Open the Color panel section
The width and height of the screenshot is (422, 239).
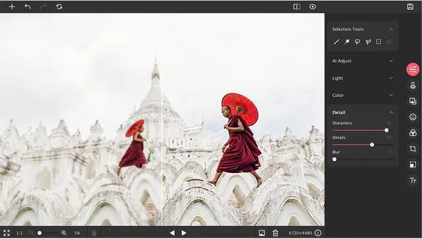point(363,95)
